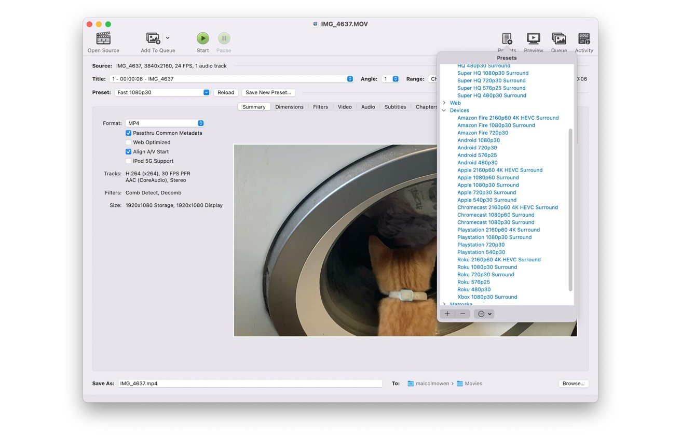
Task: Open the Filters tab
Action: pyautogui.click(x=320, y=107)
